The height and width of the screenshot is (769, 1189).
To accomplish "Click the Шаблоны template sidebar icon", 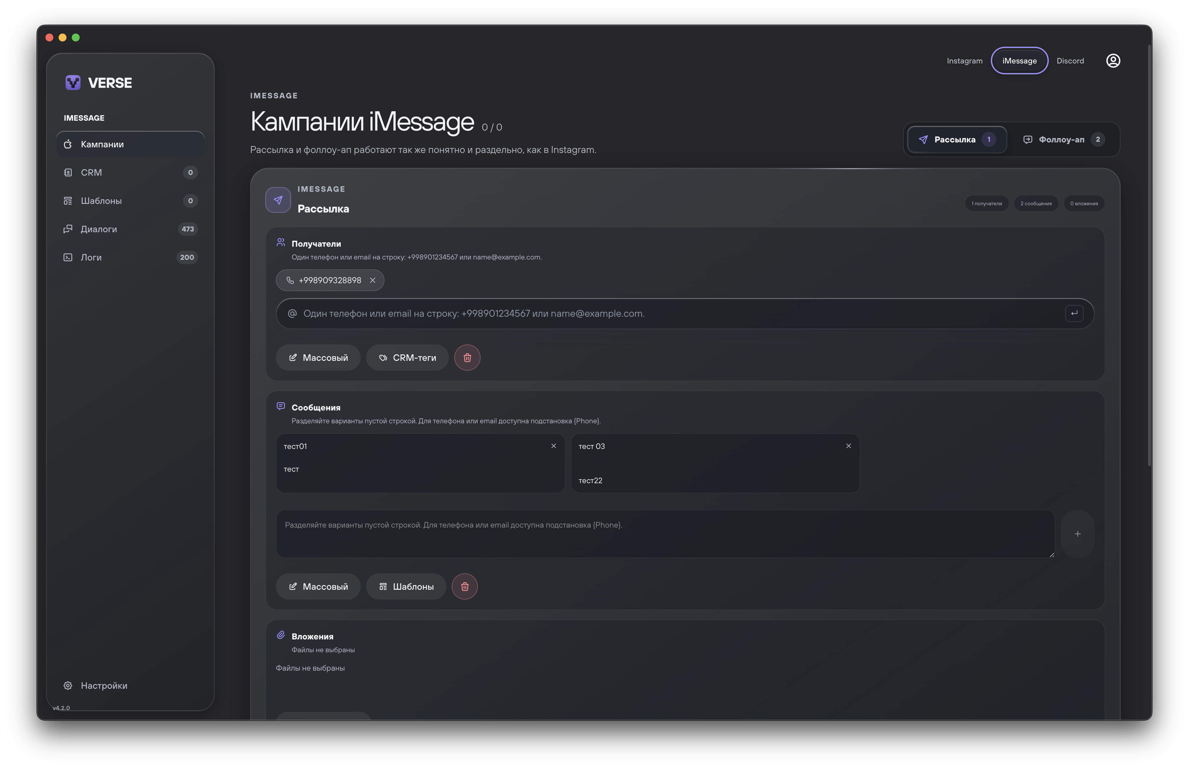I will coord(68,201).
